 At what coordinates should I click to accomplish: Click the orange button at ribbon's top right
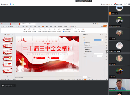click(x=105, y=26)
